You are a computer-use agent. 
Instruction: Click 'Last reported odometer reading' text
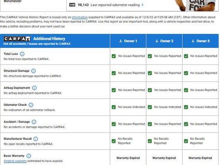[115, 5]
